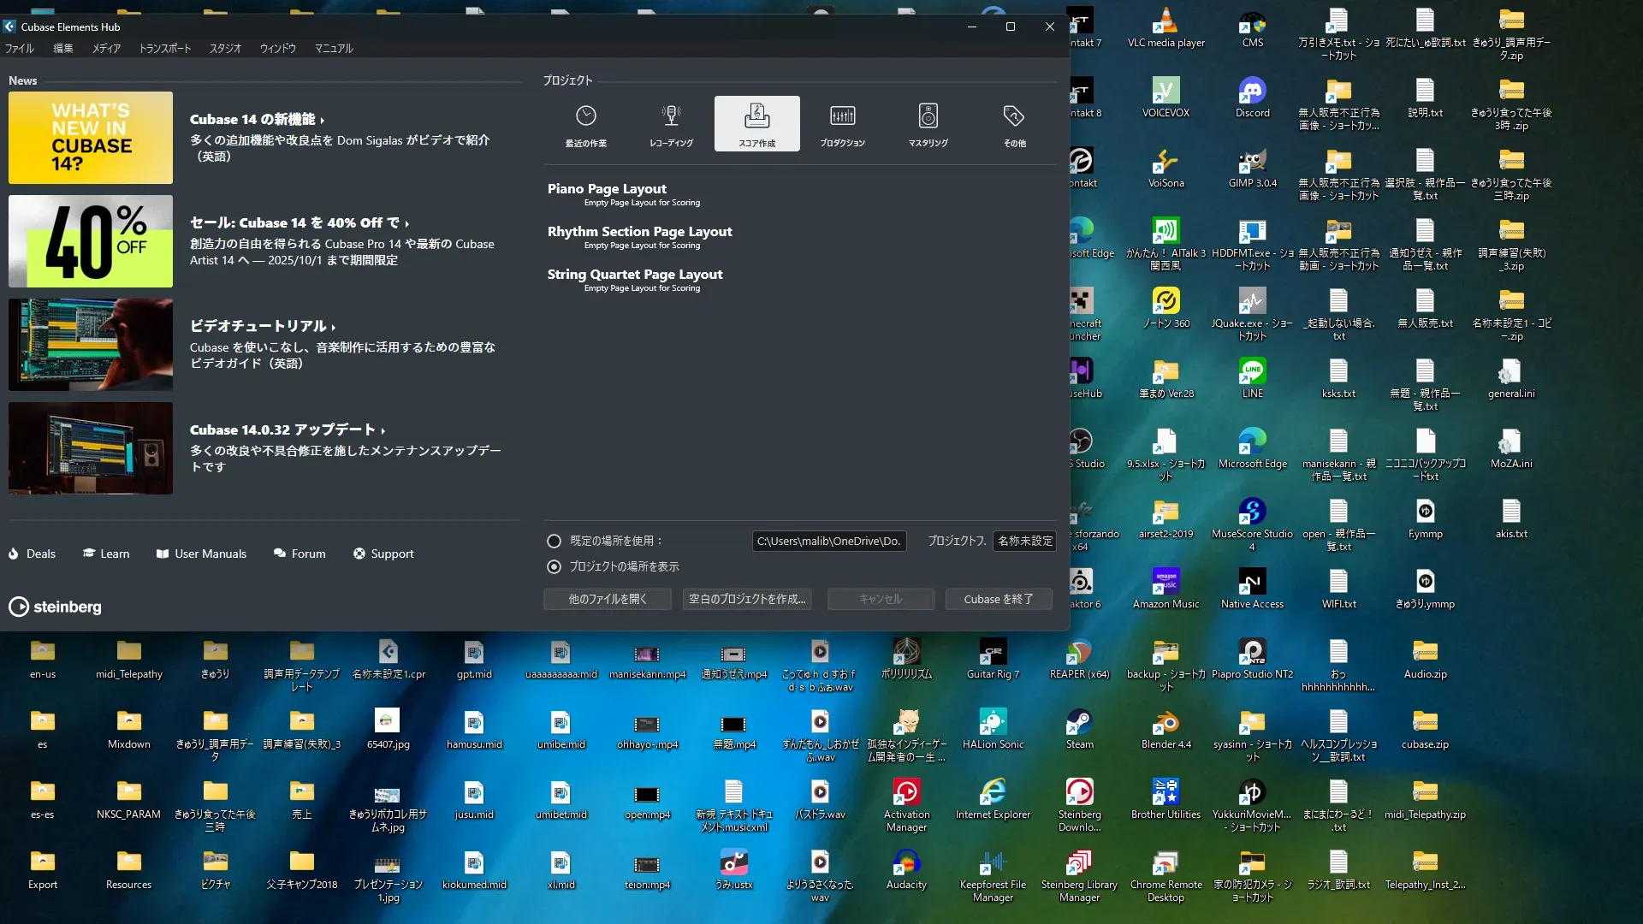The width and height of the screenshot is (1643, 924).
Task: Click the Open Other File button
Action: 608,599
